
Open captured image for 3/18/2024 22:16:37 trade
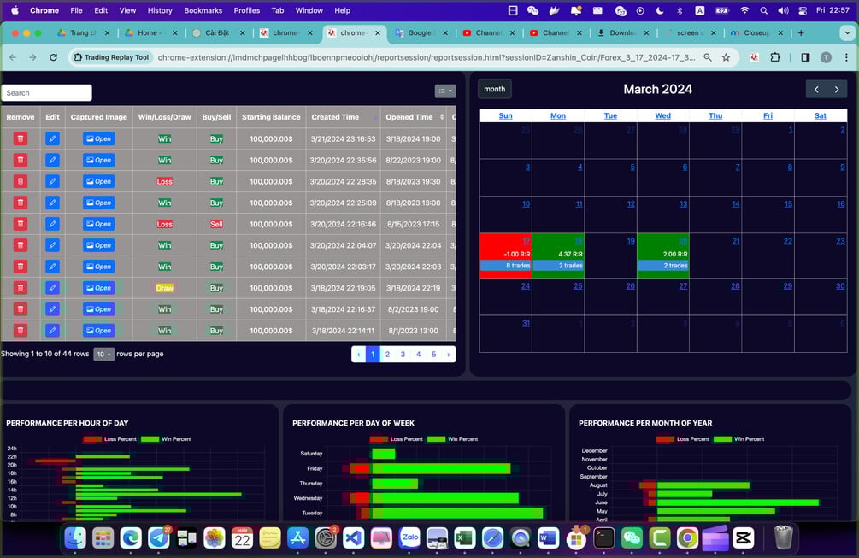pyautogui.click(x=98, y=309)
